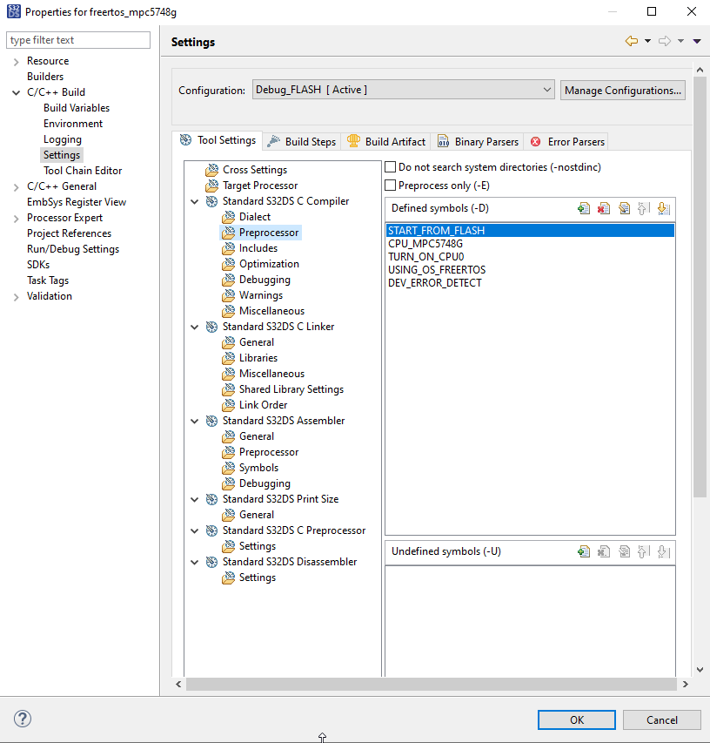
Task: Expand the Processor Expert node
Action: (x=16, y=219)
